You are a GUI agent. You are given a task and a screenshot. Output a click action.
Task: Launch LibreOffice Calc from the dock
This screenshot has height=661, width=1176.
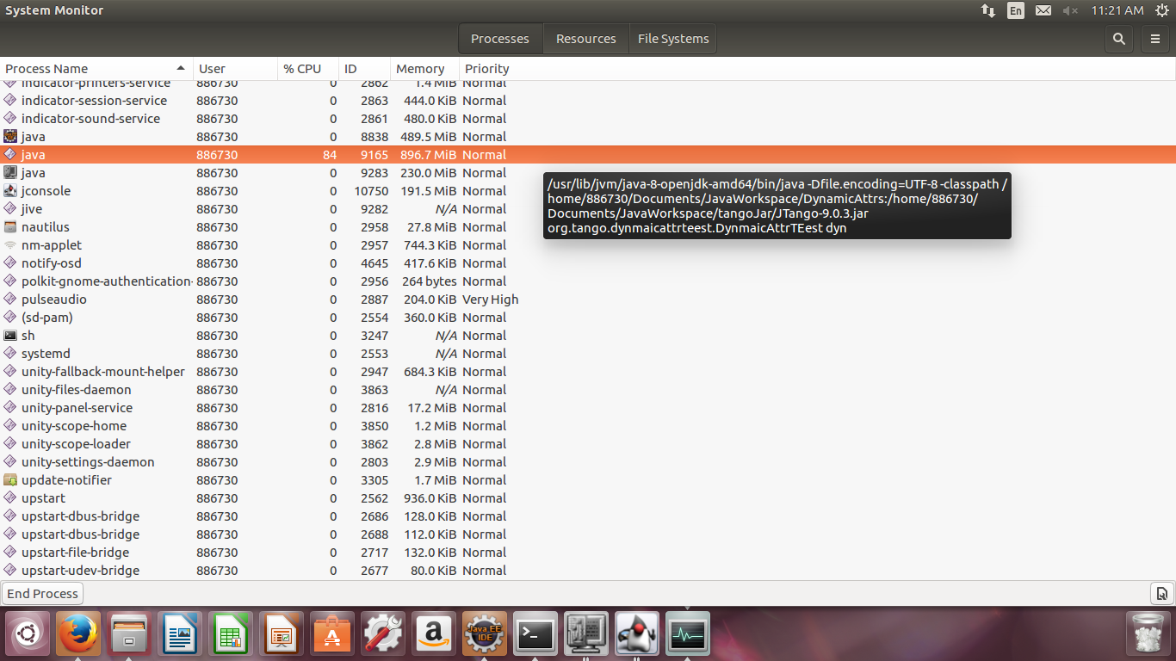tap(230, 634)
